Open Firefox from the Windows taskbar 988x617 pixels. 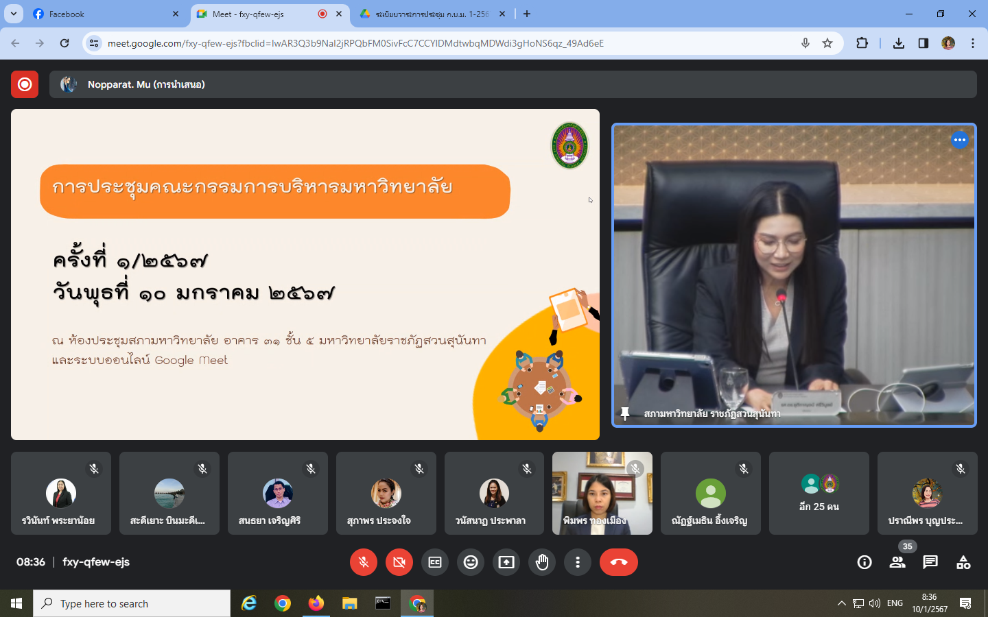coord(316,603)
